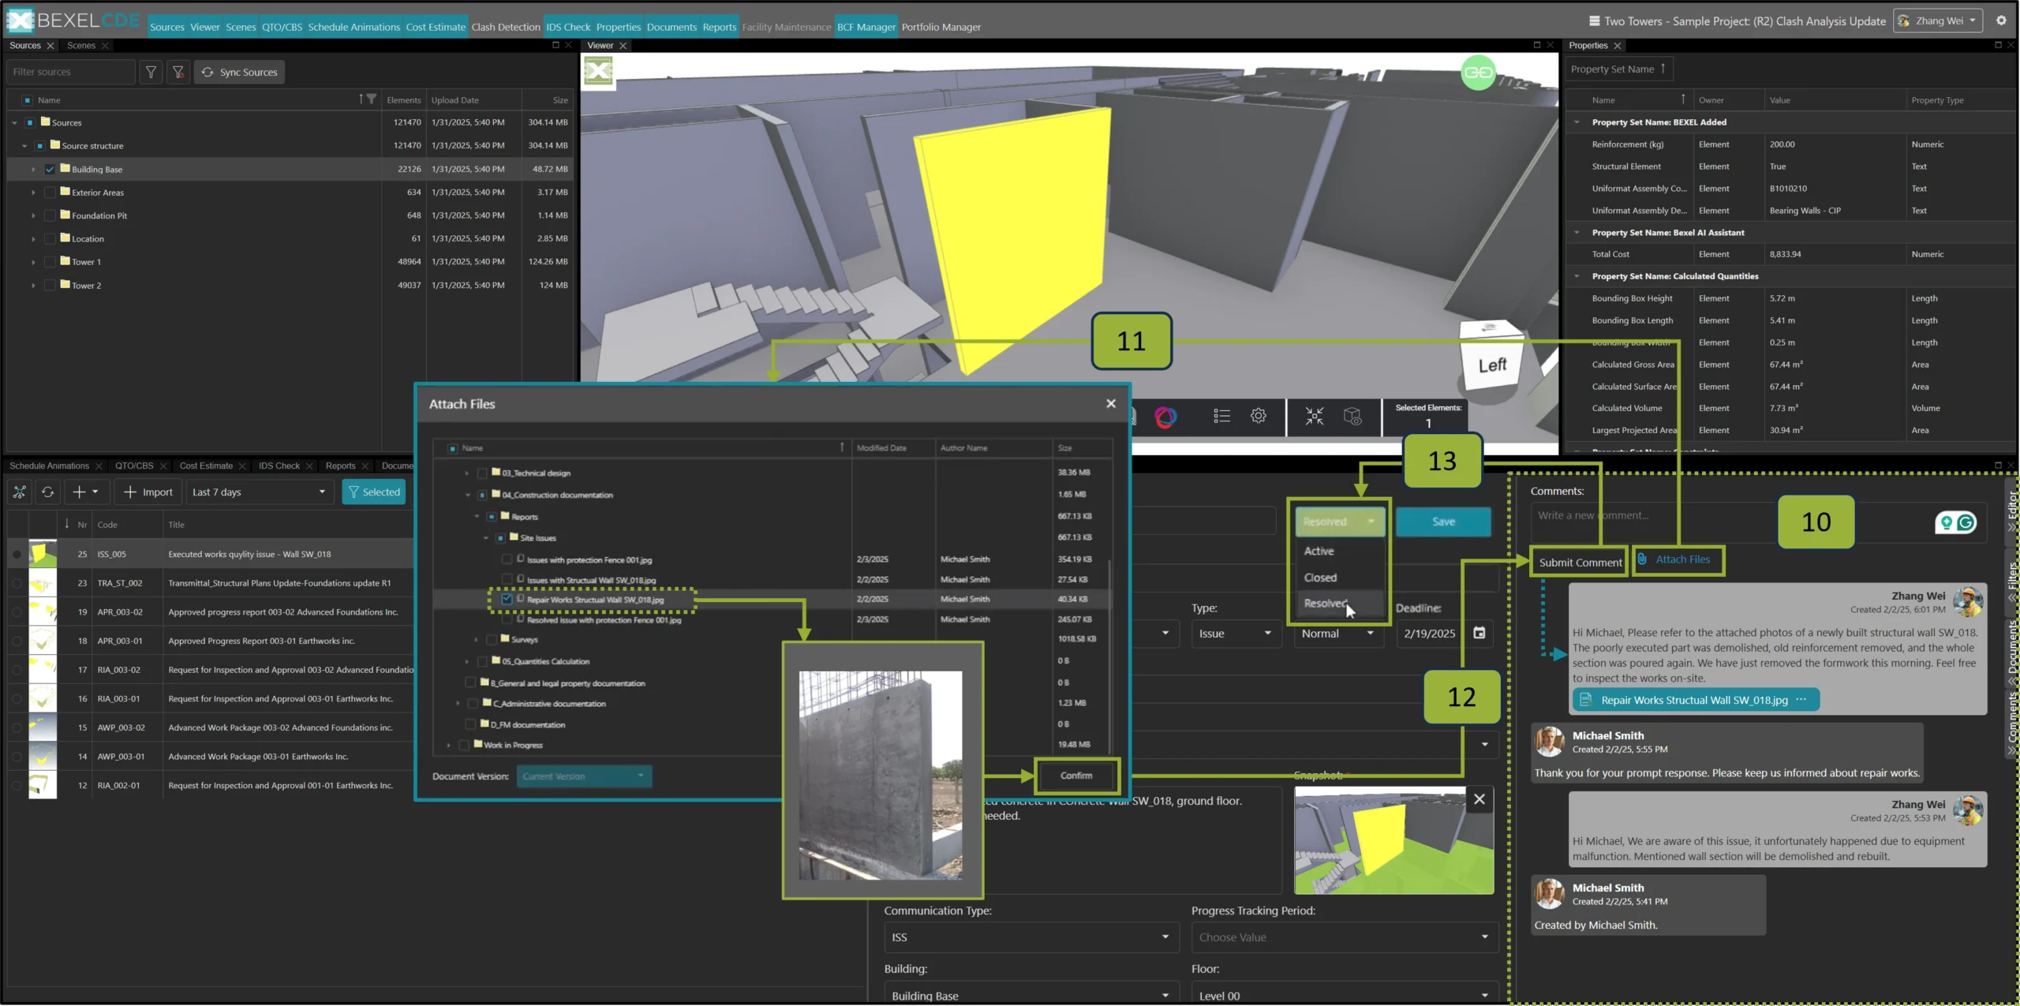Open Communication Type dropdown showing ISS

click(1031, 937)
